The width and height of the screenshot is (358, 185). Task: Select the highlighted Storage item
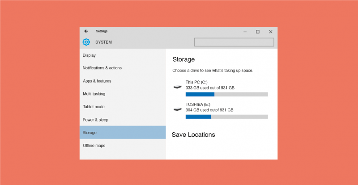pyautogui.click(x=123, y=132)
